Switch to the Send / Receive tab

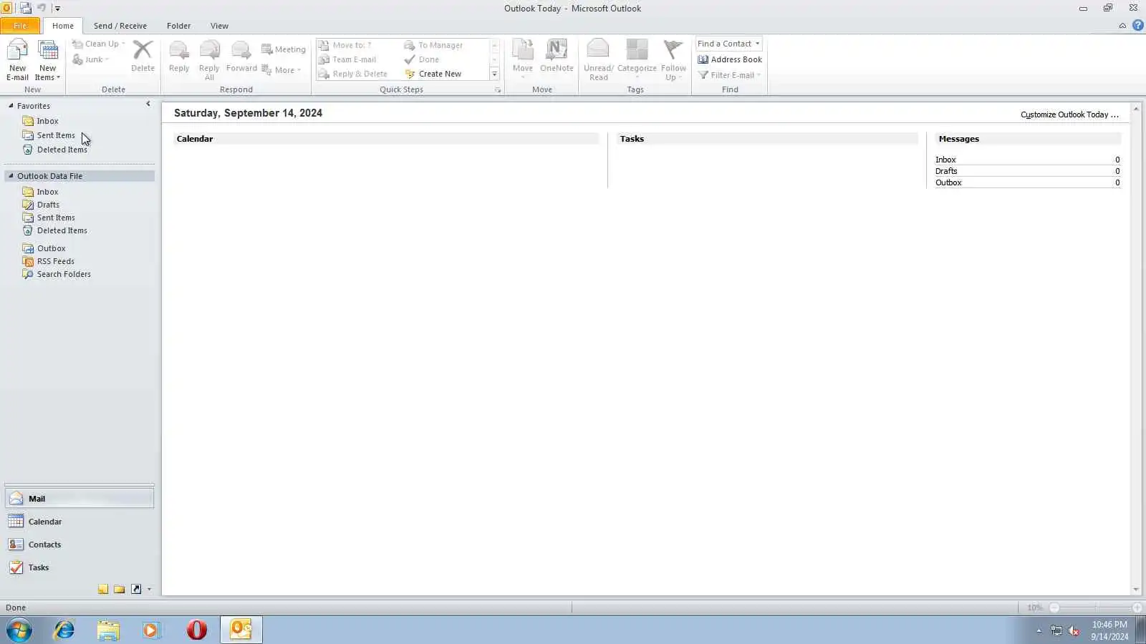(120, 26)
